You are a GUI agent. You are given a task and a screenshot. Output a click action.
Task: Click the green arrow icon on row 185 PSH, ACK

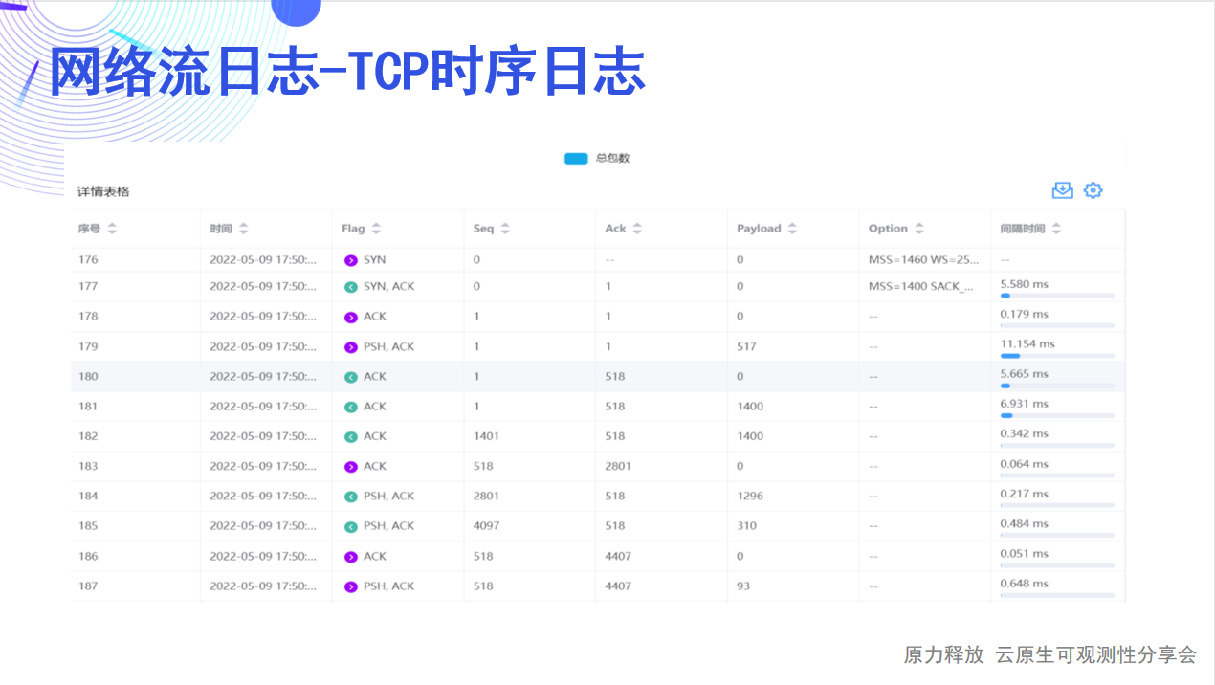[350, 526]
